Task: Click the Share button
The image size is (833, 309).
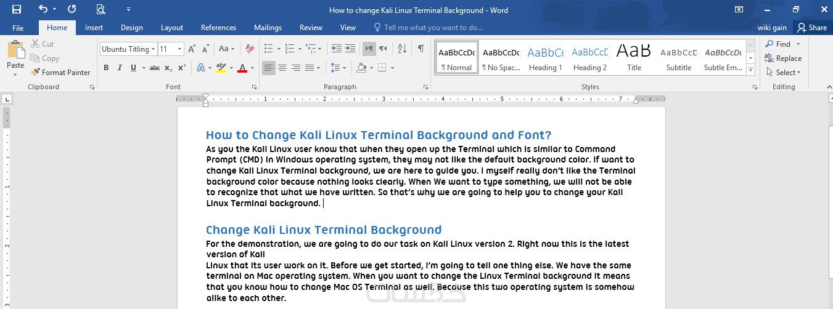Action: [811, 28]
